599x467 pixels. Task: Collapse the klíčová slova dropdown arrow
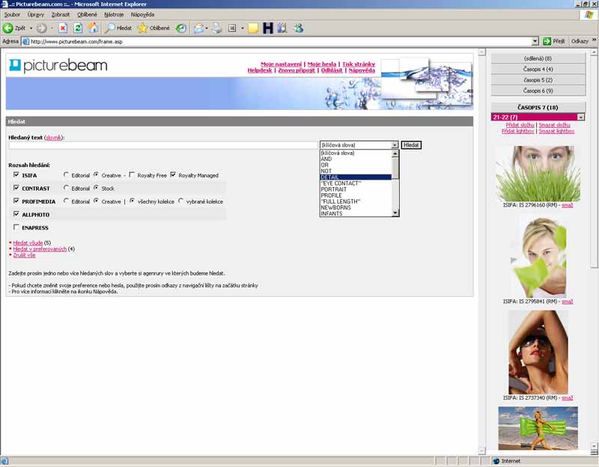pyautogui.click(x=395, y=145)
